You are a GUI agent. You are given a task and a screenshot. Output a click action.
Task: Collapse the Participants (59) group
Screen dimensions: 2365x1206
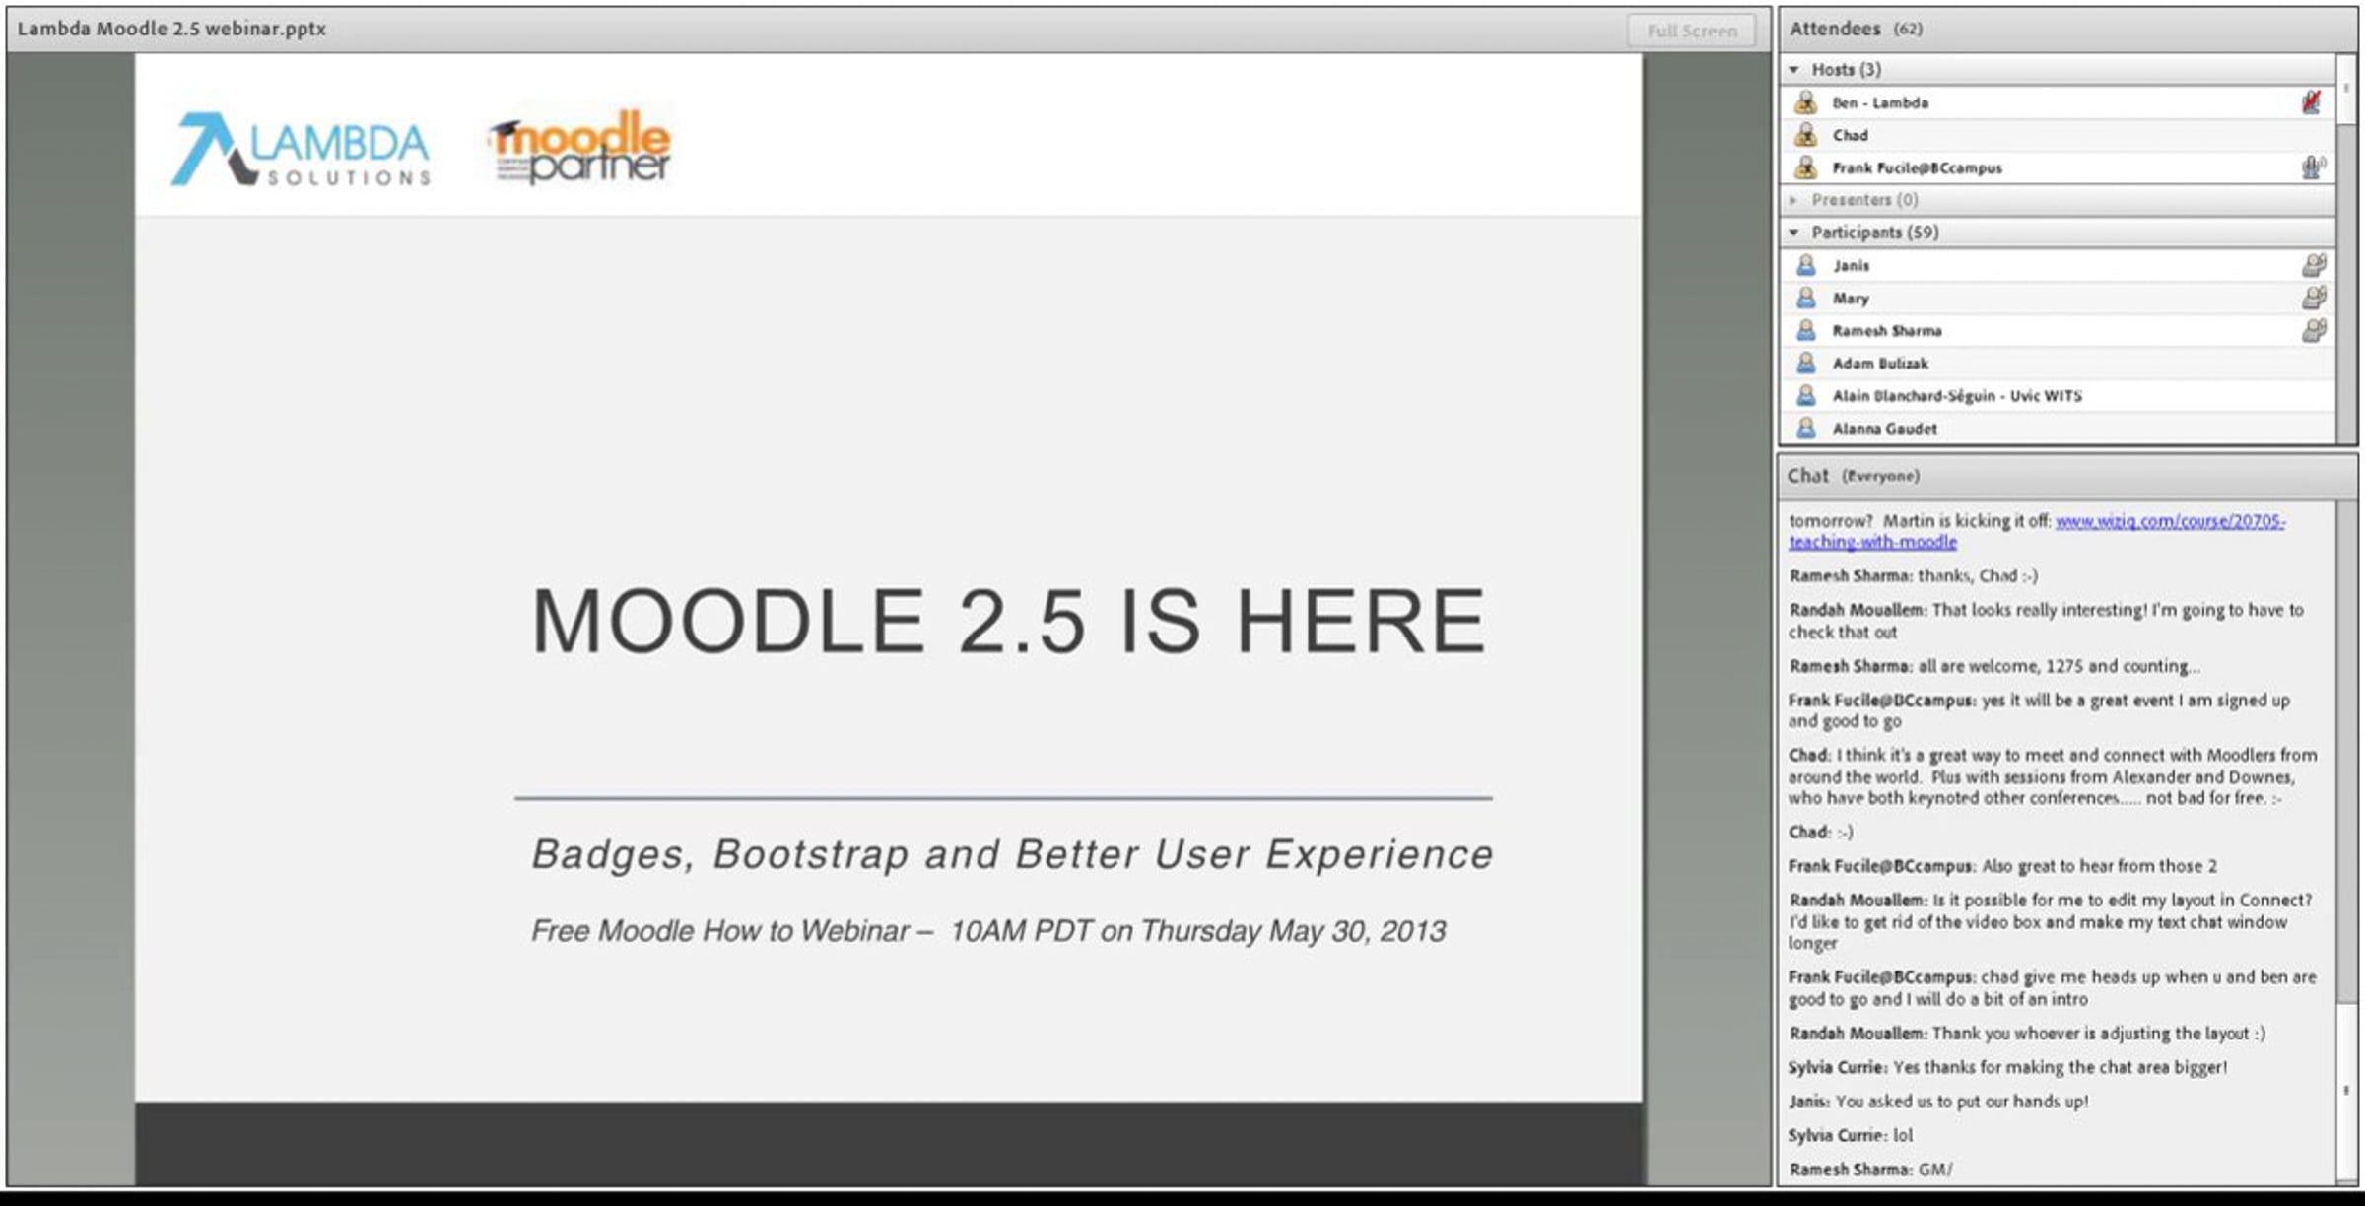1794,233
